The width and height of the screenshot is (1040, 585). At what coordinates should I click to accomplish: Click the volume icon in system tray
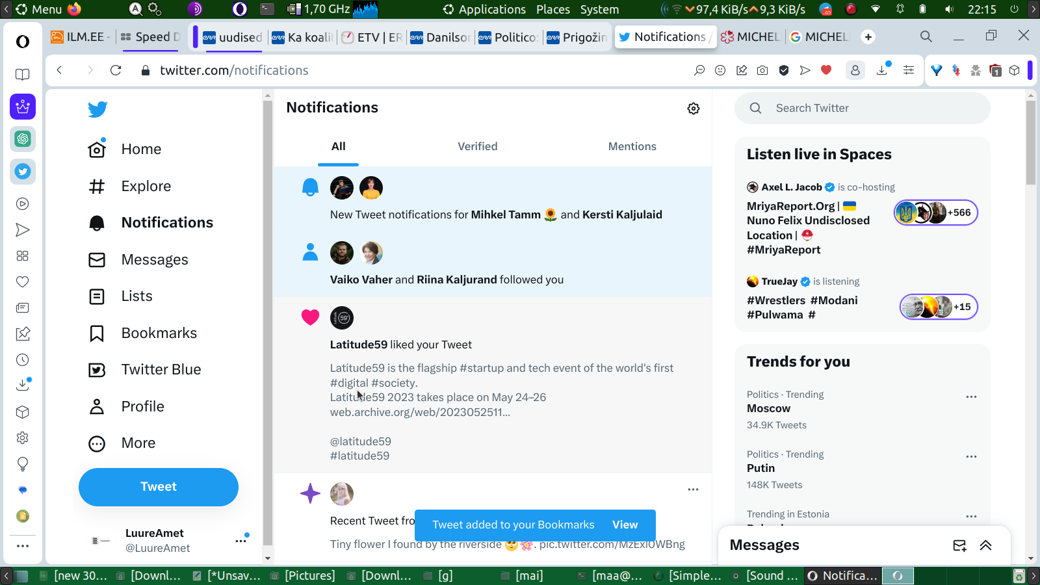[950, 9]
